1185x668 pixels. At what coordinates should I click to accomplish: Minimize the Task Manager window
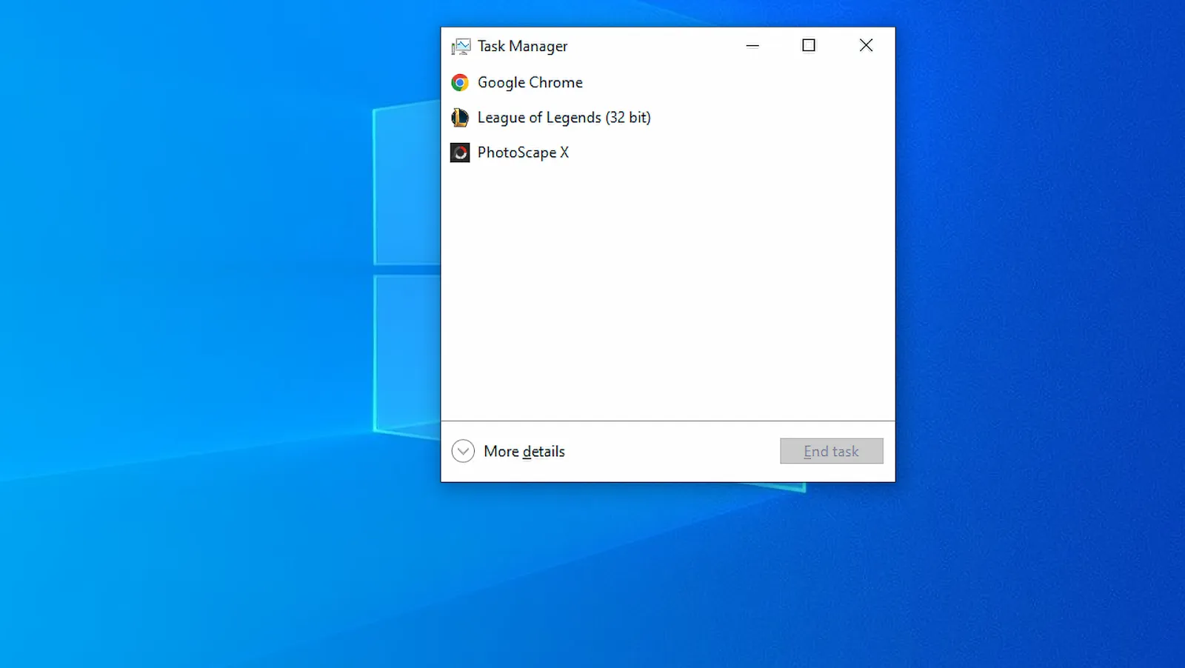point(752,46)
